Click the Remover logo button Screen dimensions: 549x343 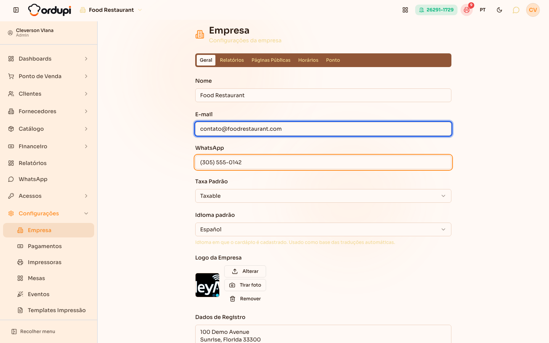tap(245, 299)
